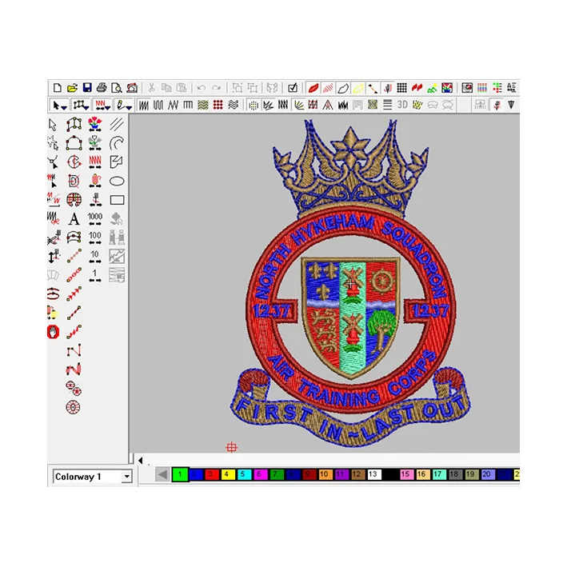The width and height of the screenshot is (567, 567).
Task: Pick mint color swatch 17
Action: pyautogui.click(x=438, y=474)
